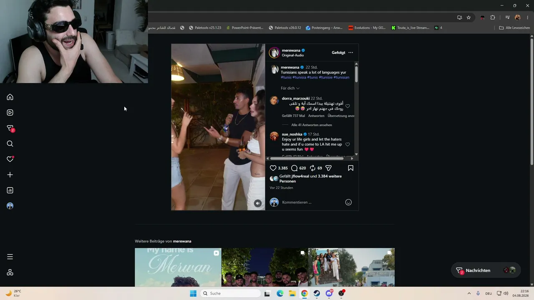This screenshot has width=534, height=300.
Task: Open the emoji picker in the comment box
Action: (x=348, y=202)
